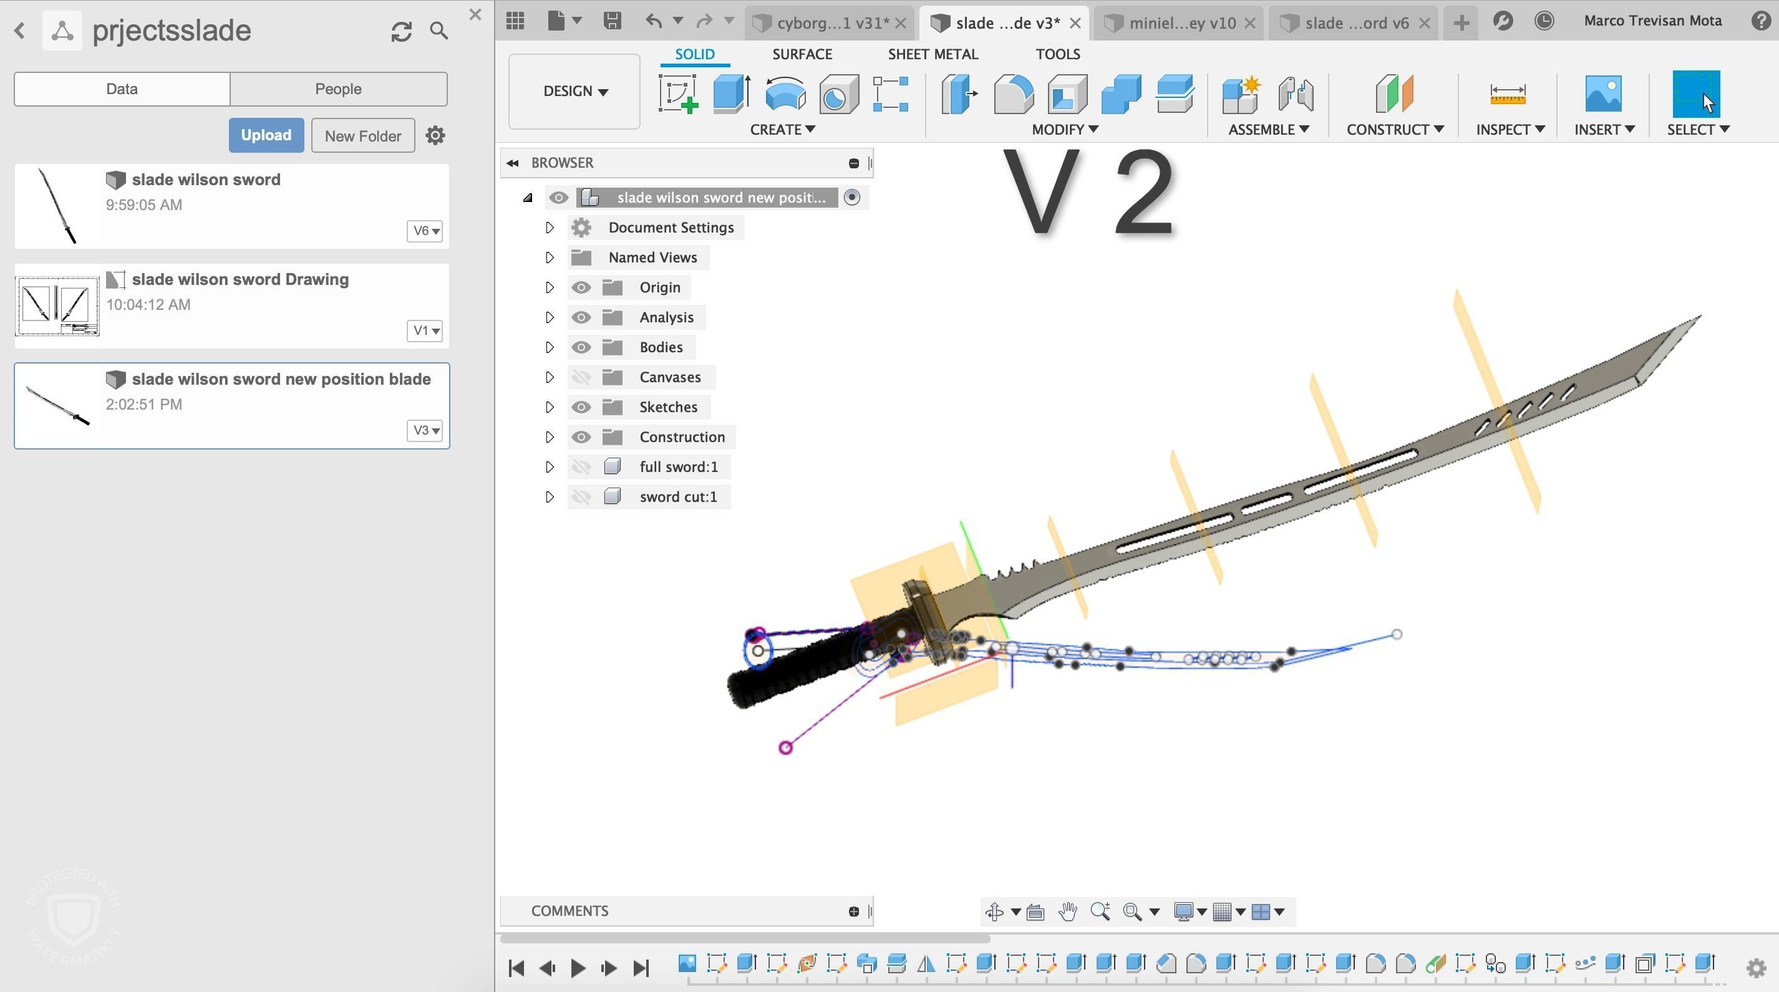
Task: Click the Shell tool icon
Action: [1067, 93]
